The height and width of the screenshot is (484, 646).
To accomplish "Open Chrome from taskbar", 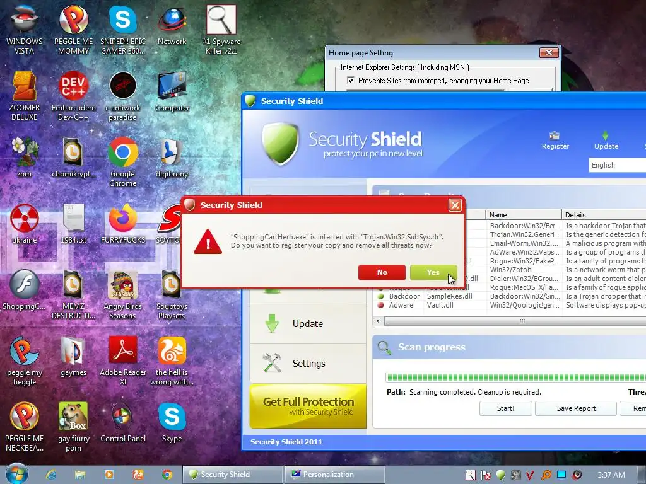I will [x=167, y=475].
